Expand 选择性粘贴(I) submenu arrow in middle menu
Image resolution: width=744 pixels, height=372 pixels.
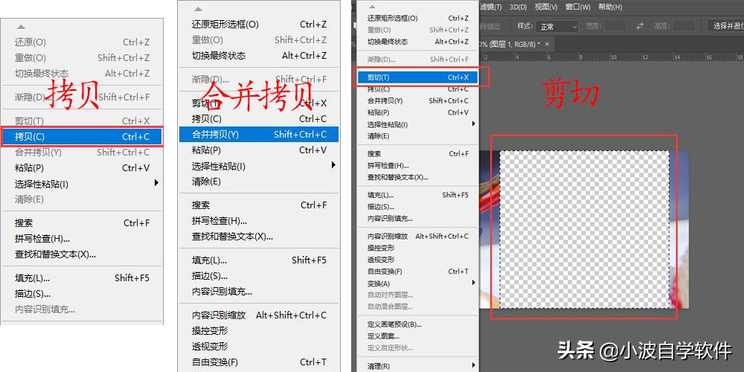(x=333, y=165)
